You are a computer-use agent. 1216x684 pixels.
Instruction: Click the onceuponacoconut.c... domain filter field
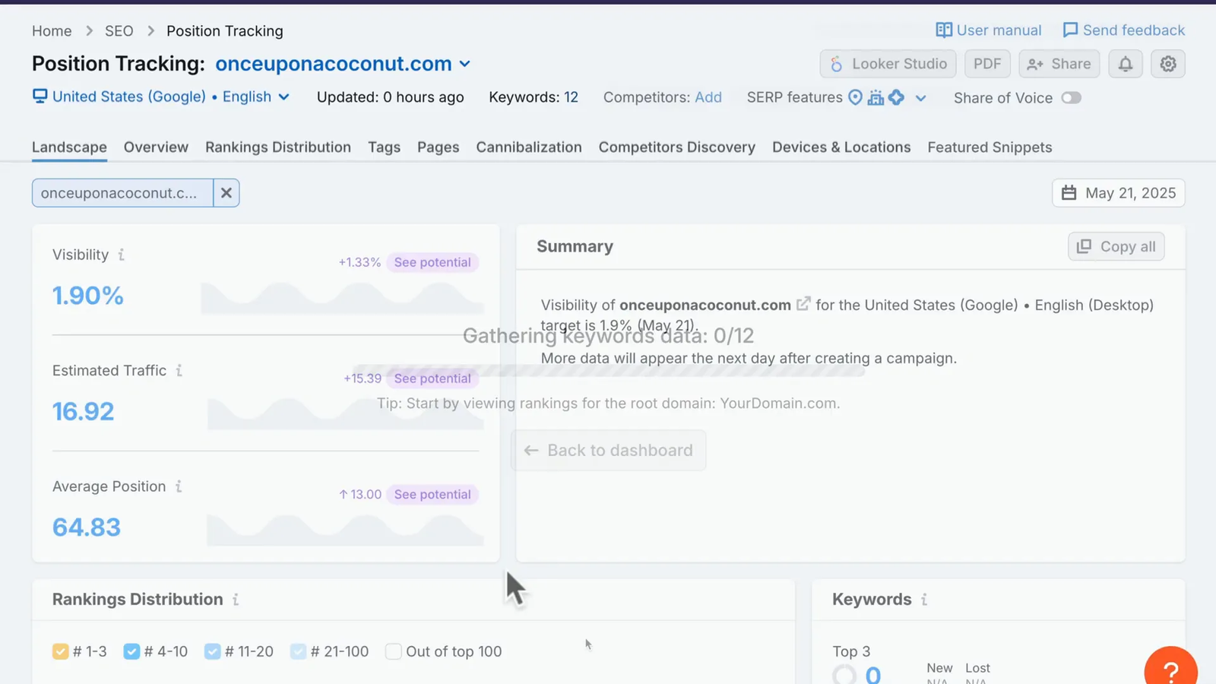pyautogui.click(x=122, y=193)
